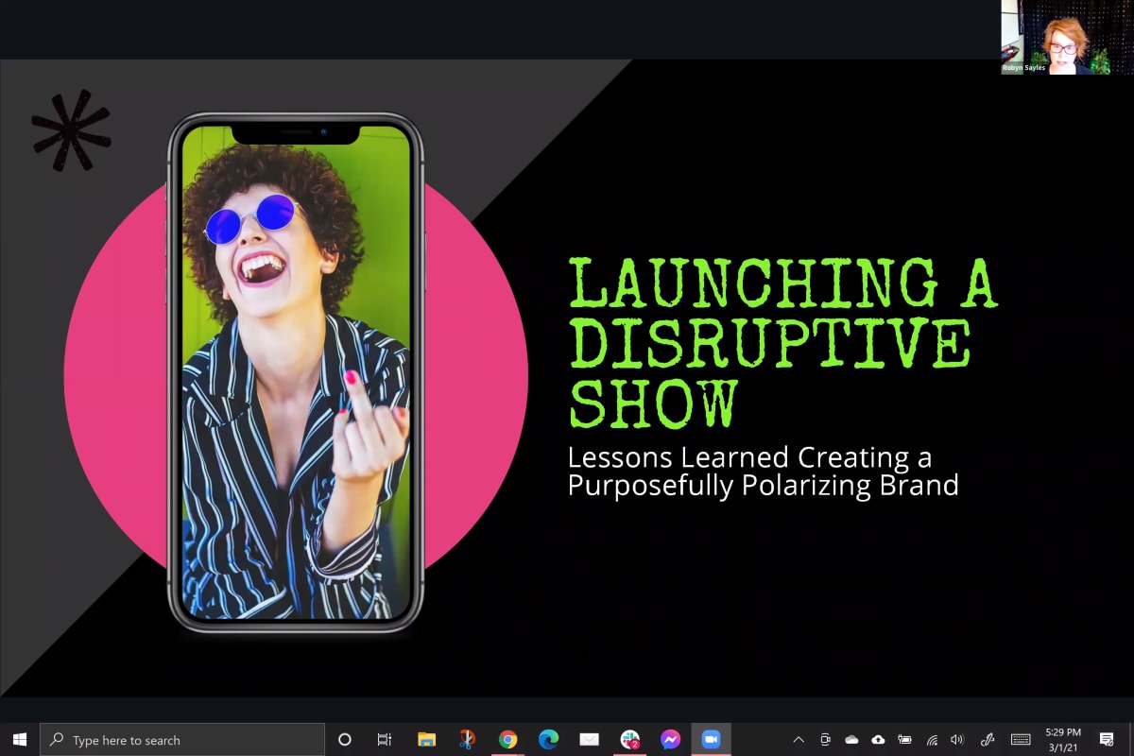This screenshot has width=1134, height=756.
Task: Expand hidden system tray icons
Action: (799, 739)
